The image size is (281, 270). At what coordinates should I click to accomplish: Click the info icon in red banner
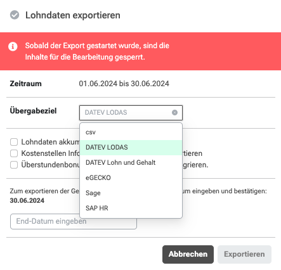pyautogui.click(x=13, y=46)
